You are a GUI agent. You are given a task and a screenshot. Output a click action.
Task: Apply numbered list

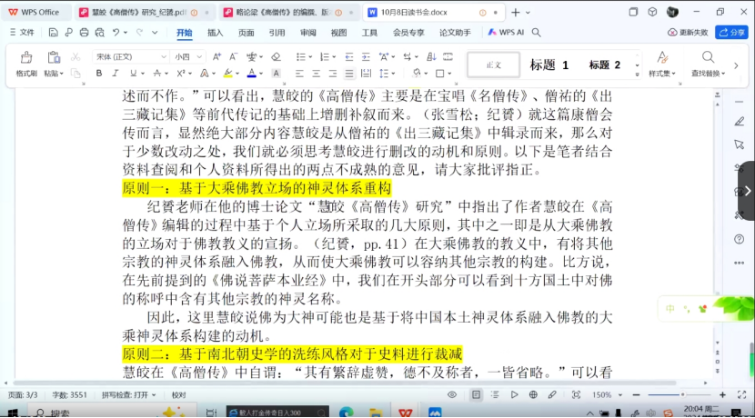325,56
